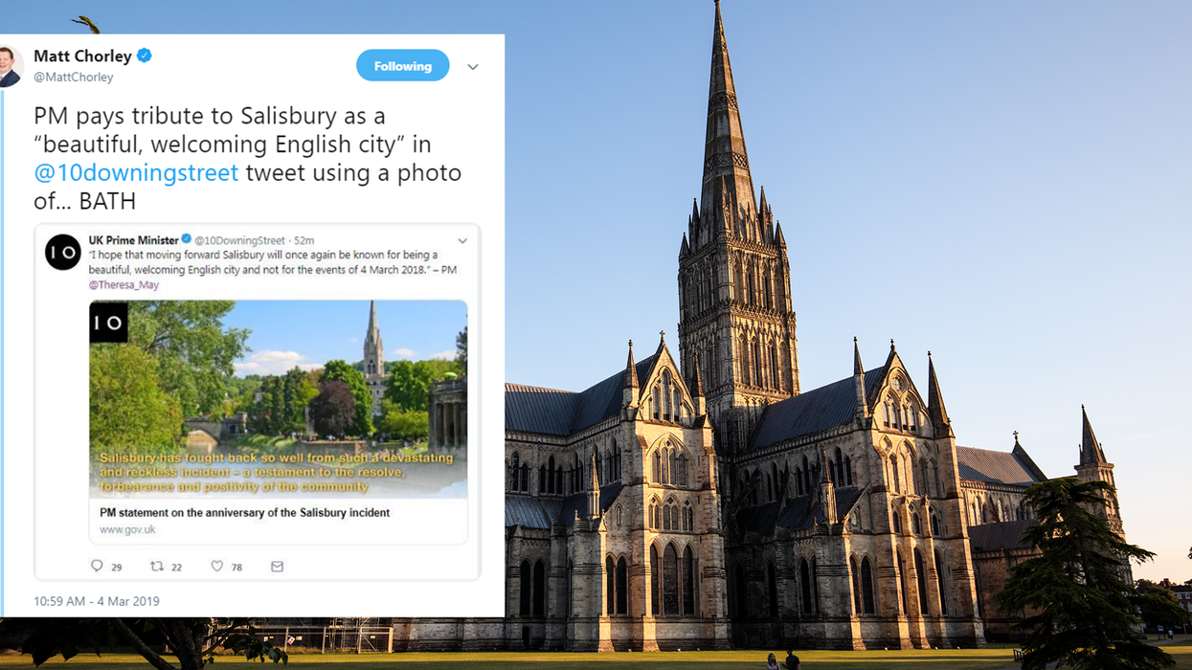Open the chevron menu beside the Following button

(473, 67)
